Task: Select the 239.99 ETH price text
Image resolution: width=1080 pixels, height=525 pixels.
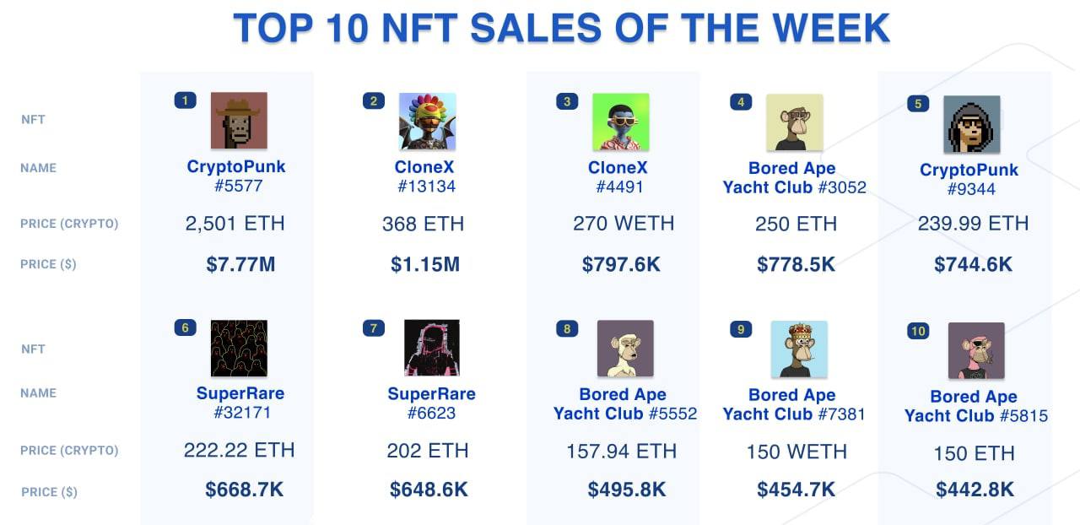Action: click(973, 224)
